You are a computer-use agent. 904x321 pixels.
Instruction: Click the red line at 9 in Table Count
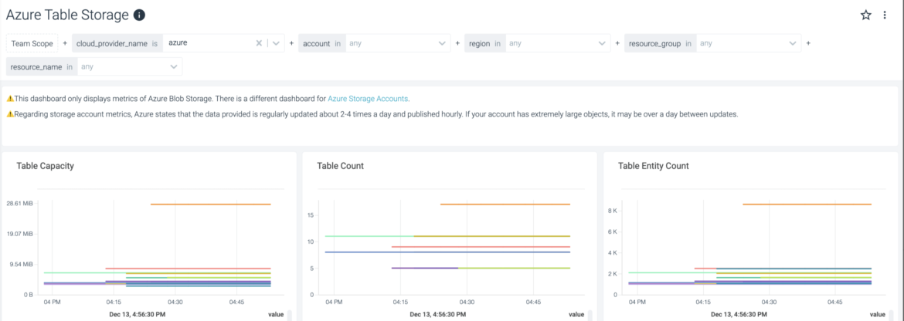click(x=481, y=247)
